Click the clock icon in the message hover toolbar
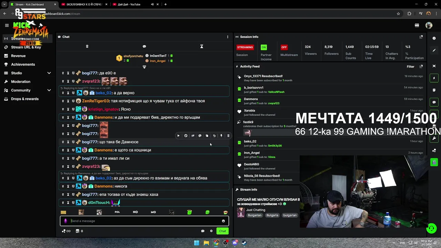The height and width of the screenshot is (248, 441). 186,136
